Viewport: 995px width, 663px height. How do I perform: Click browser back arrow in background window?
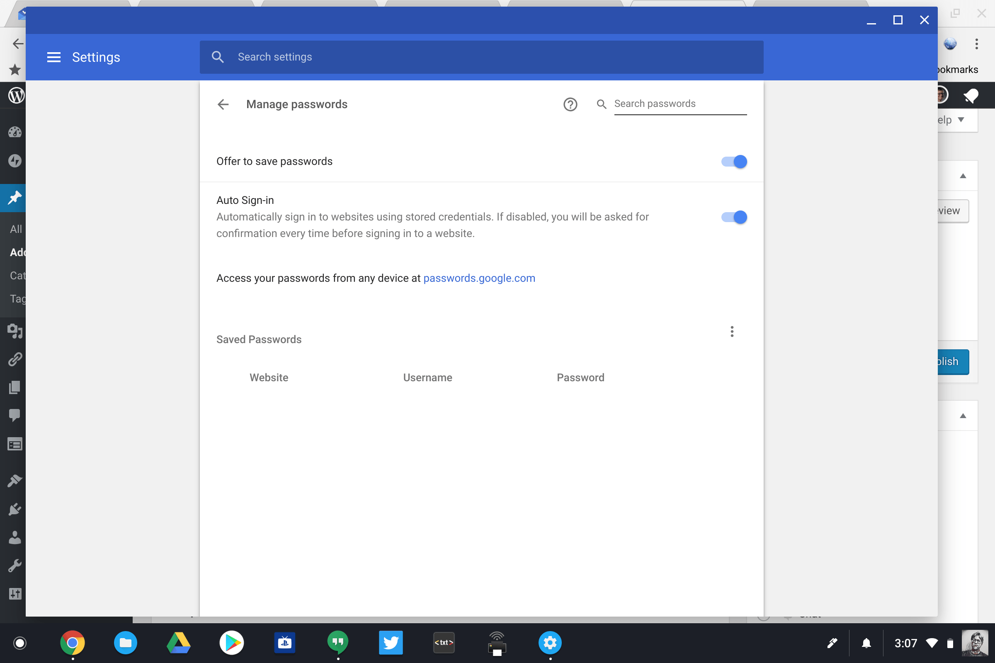[x=18, y=44]
